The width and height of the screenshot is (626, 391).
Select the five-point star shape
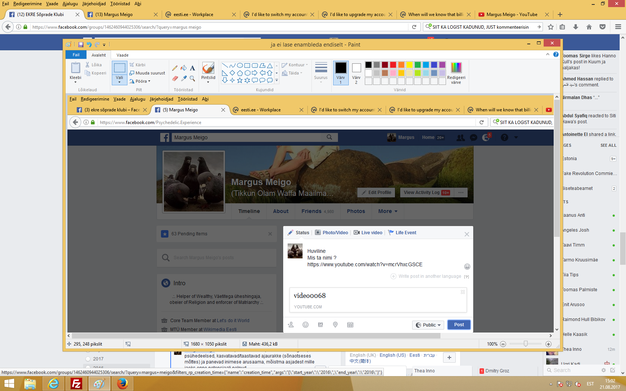pyautogui.click(x=240, y=80)
